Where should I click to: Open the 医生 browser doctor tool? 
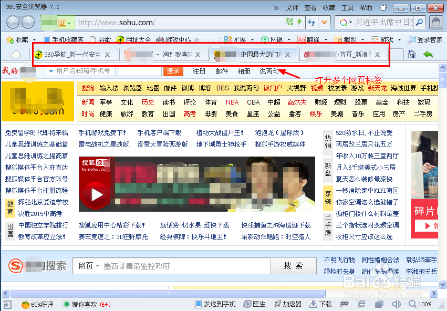pos(255,304)
